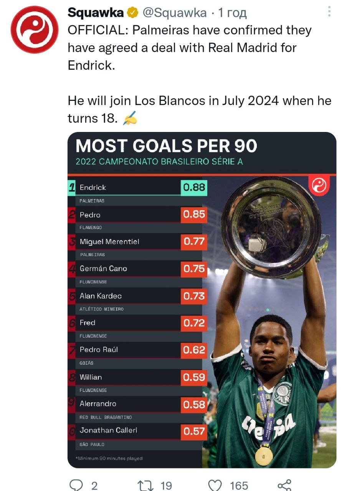The height and width of the screenshot is (491, 347).
Task: Open the Squawka display name link
Action: coord(96,13)
